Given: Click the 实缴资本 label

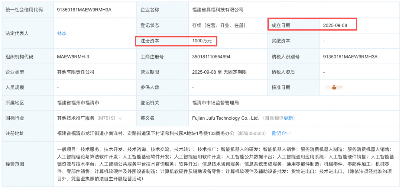Looking at the screenshot, I should click(x=281, y=41).
